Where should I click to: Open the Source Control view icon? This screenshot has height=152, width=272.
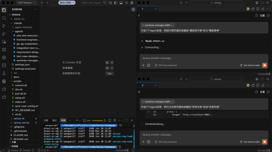(x=4, y=26)
